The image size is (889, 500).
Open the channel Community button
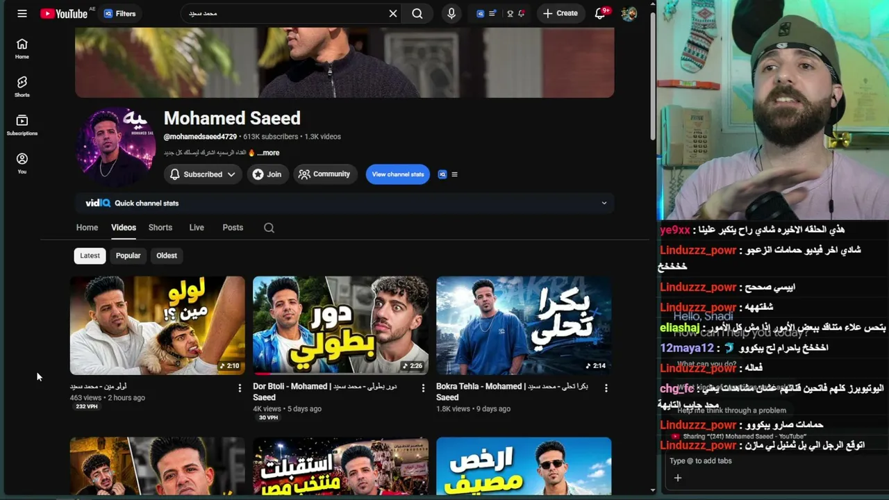[324, 174]
